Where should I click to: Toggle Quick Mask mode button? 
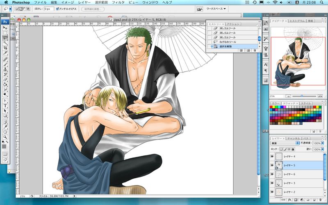(x=5, y=154)
